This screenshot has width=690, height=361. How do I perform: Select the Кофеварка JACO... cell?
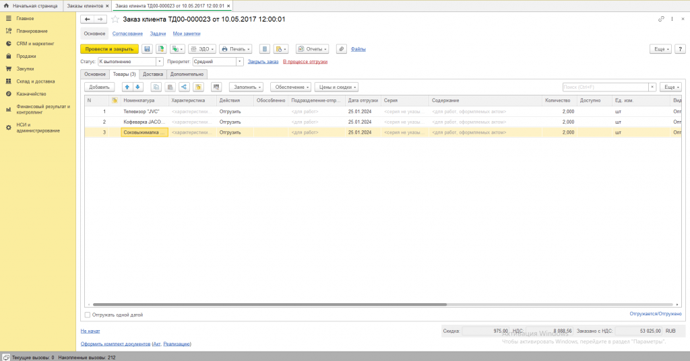click(x=144, y=122)
